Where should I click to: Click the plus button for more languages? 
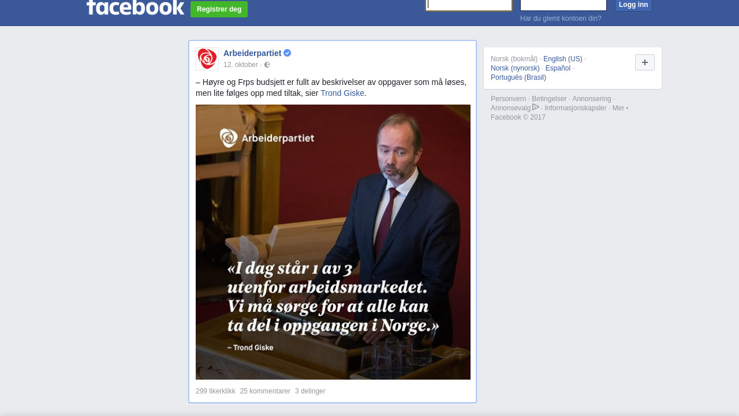[645, 62]
